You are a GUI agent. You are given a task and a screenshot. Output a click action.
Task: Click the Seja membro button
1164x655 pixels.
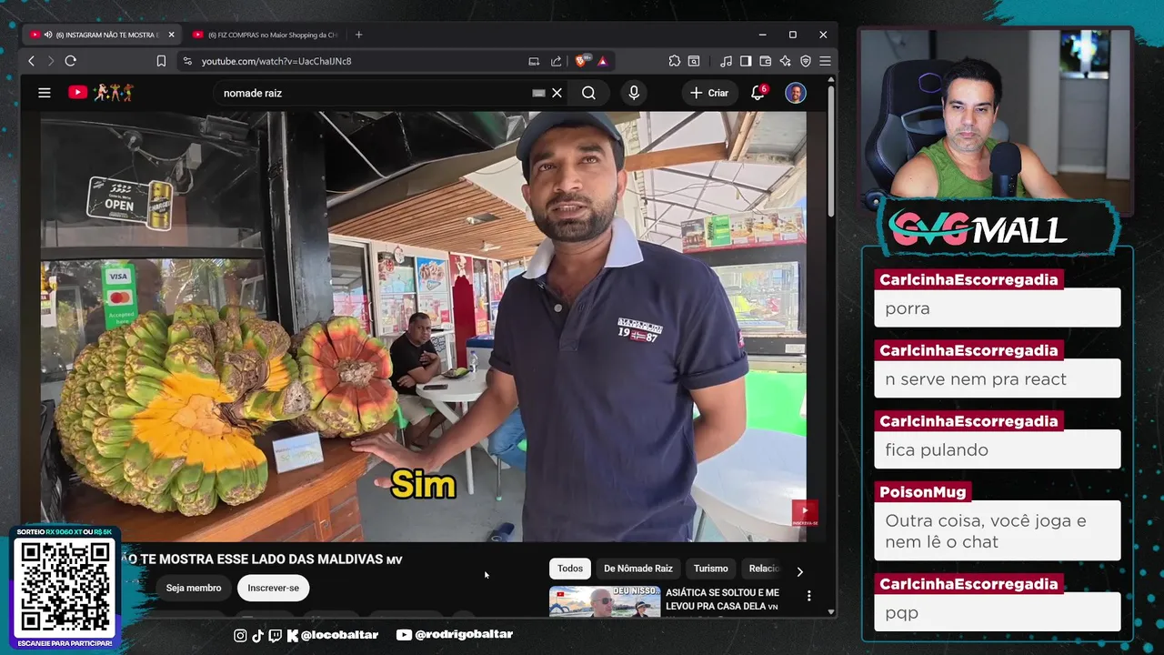coord(194,588)
